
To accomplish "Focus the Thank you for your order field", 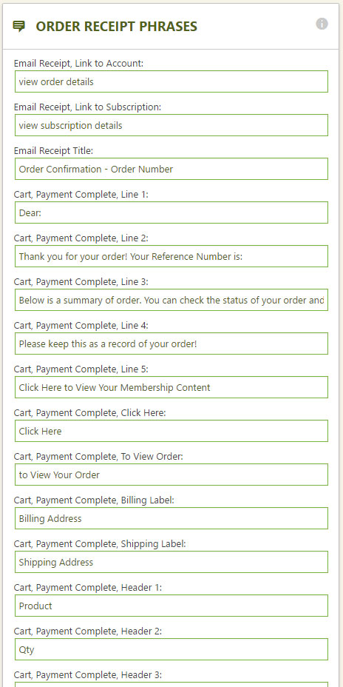I will coord(171,256).
